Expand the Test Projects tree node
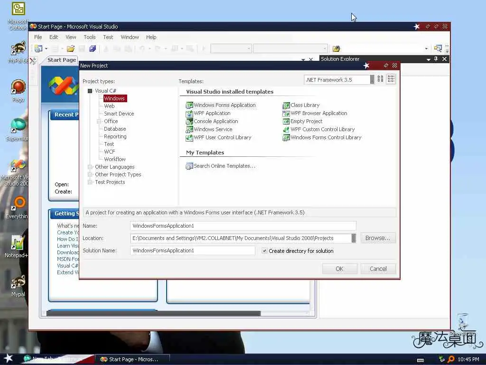Image resolution: width=486 pixels, height=365 pixels. pyautogui.click(x=90, y=182)
